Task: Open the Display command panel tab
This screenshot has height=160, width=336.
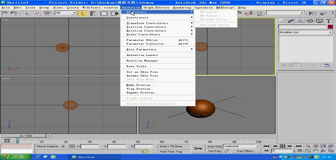Action: click(x=319, y=21)
